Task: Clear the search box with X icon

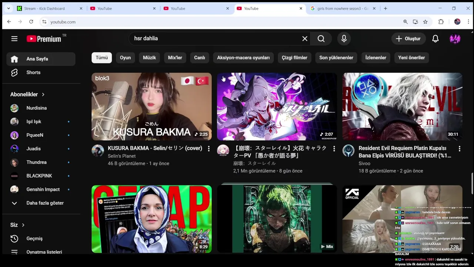Action: pos(305,39)
